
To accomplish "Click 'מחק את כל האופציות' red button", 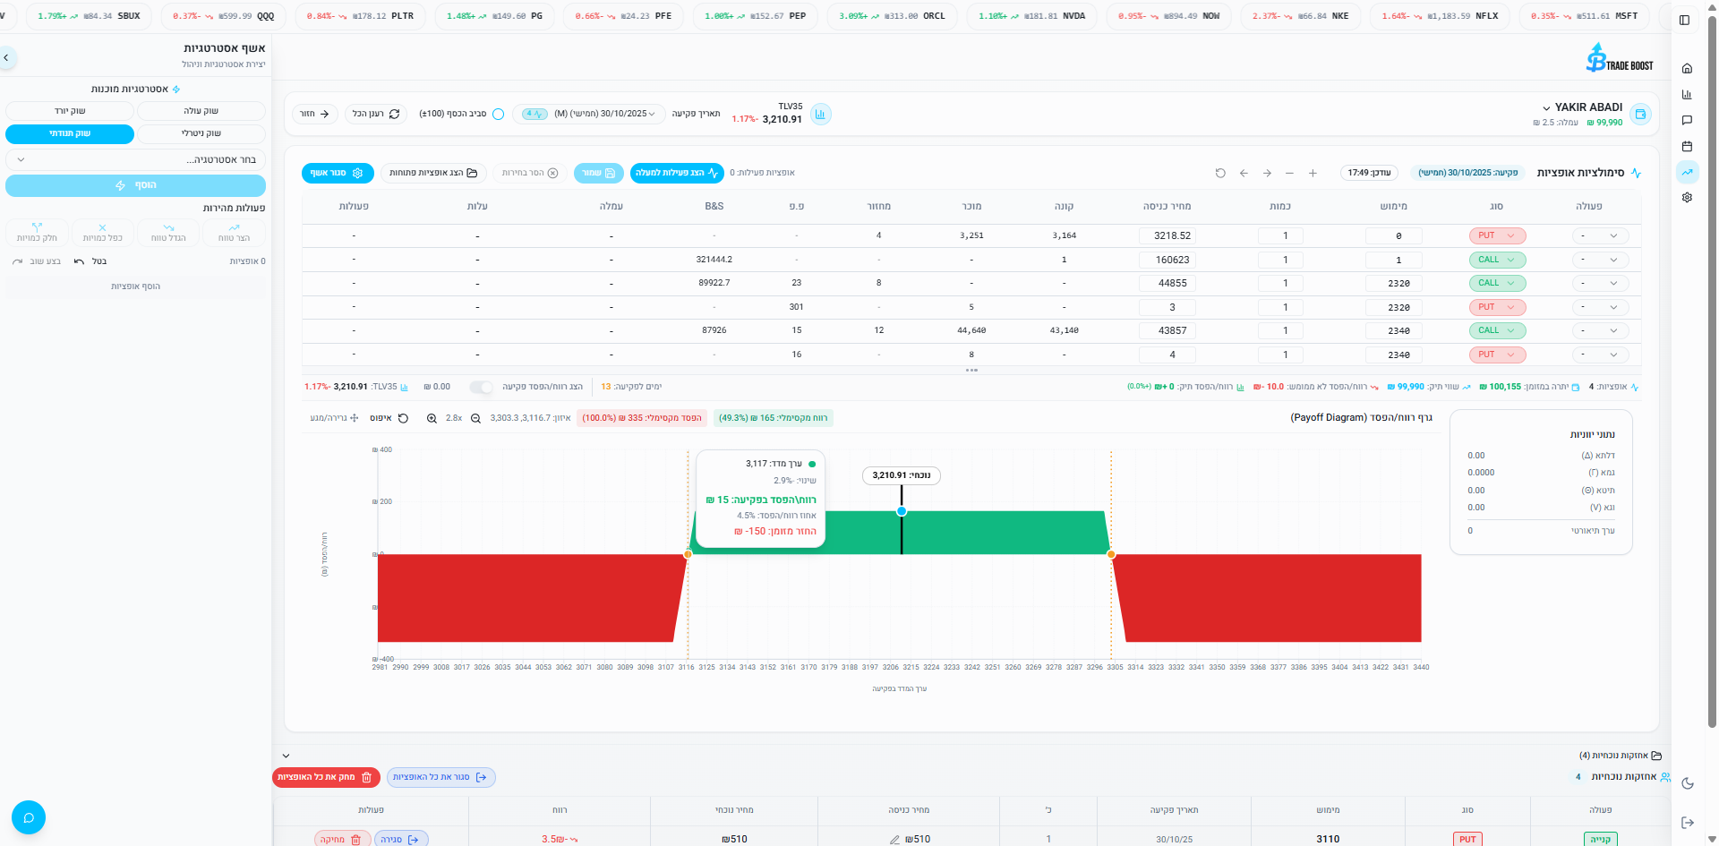I will (x=326, y=777).
